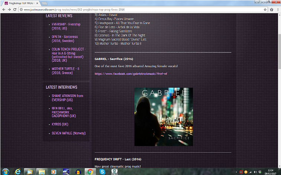
Task: Open the network signal tray icon
Action: [251, 172]
